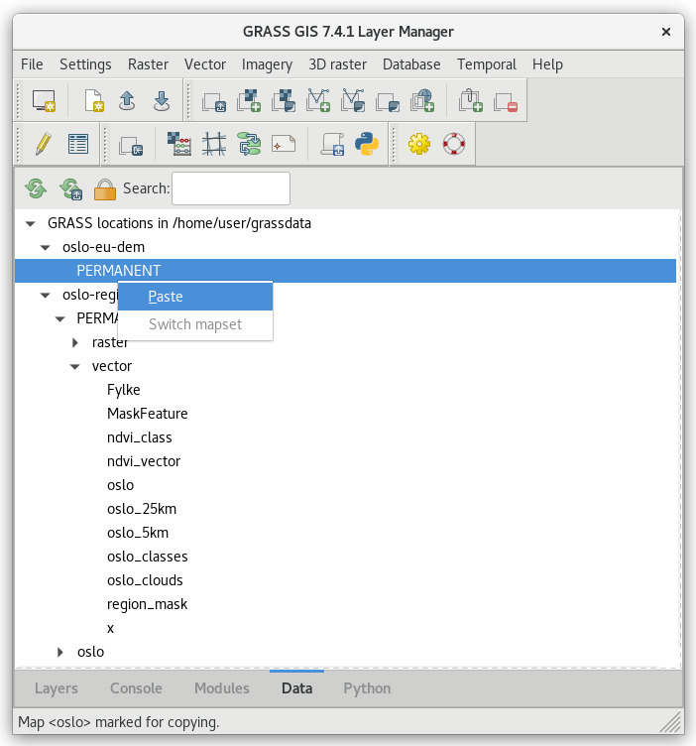Collapse the vector tree node

click(x=75, y=366)
